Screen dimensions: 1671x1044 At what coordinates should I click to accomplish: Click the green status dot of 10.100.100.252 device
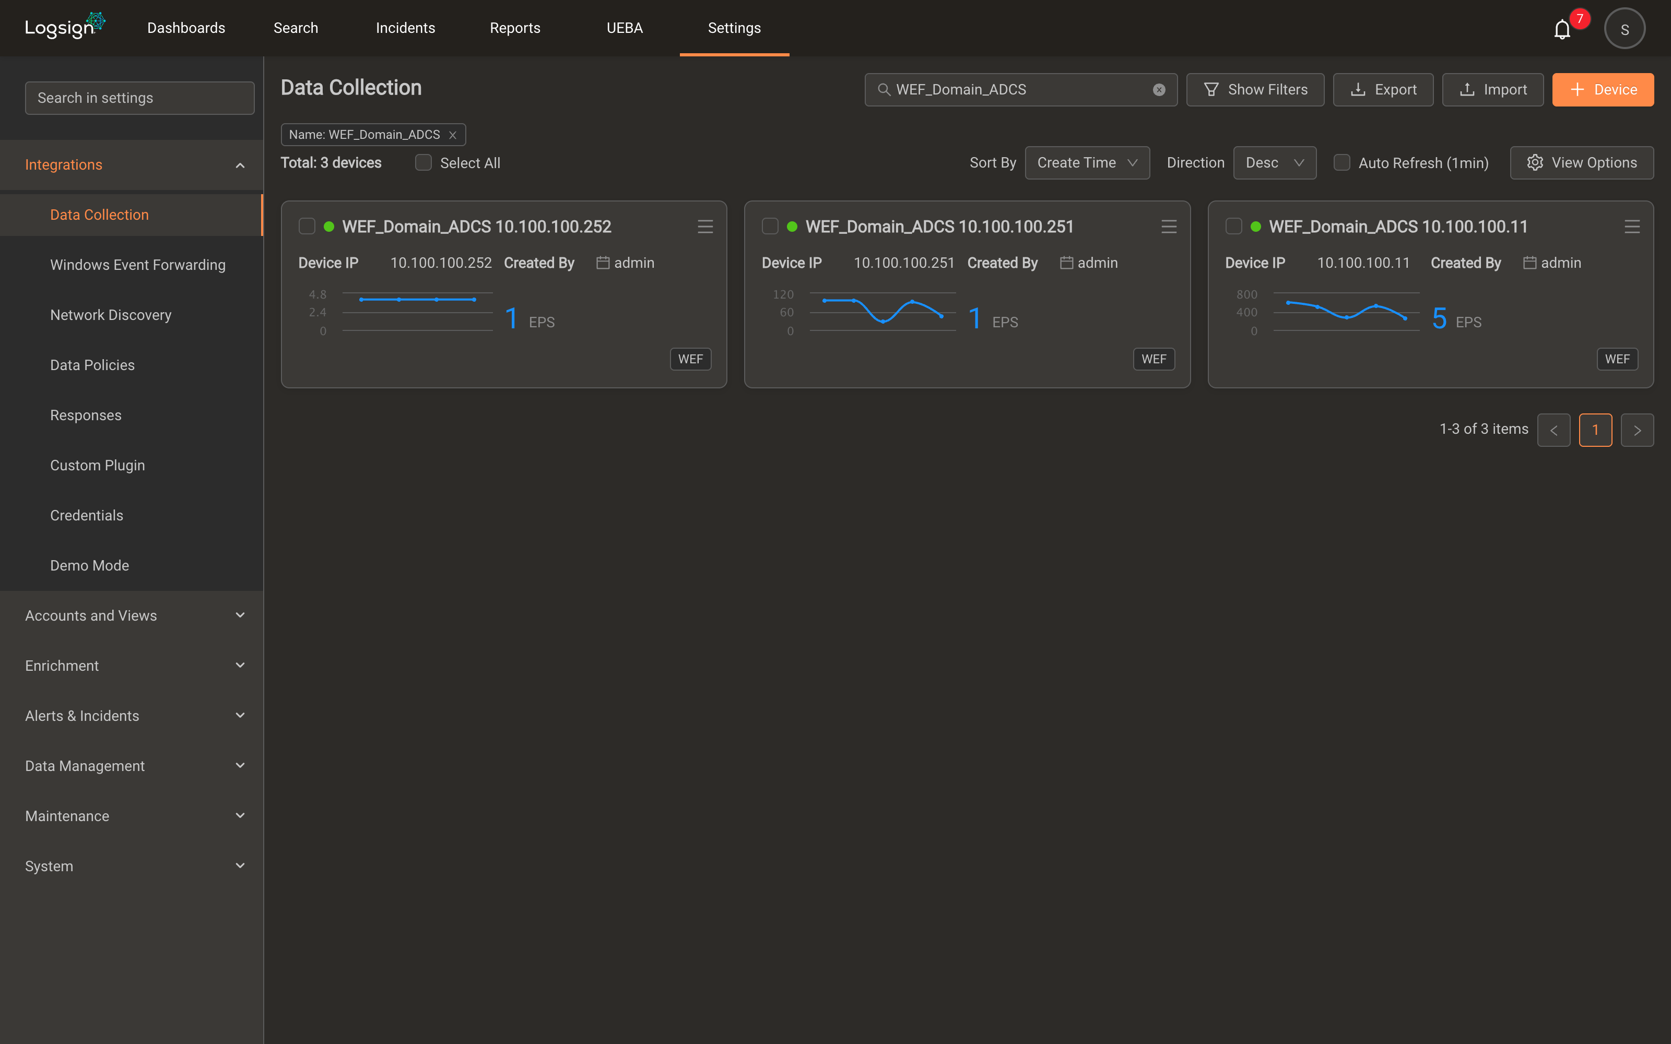pos(328,227)
